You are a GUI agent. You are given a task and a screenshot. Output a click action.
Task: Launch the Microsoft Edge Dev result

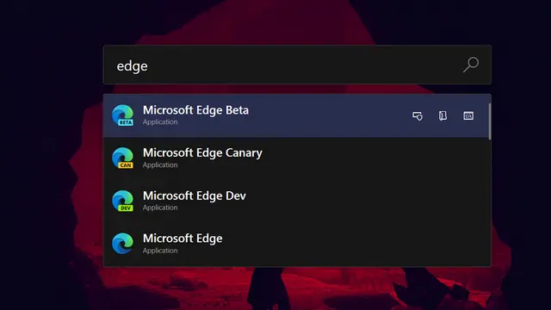point(297,201)
